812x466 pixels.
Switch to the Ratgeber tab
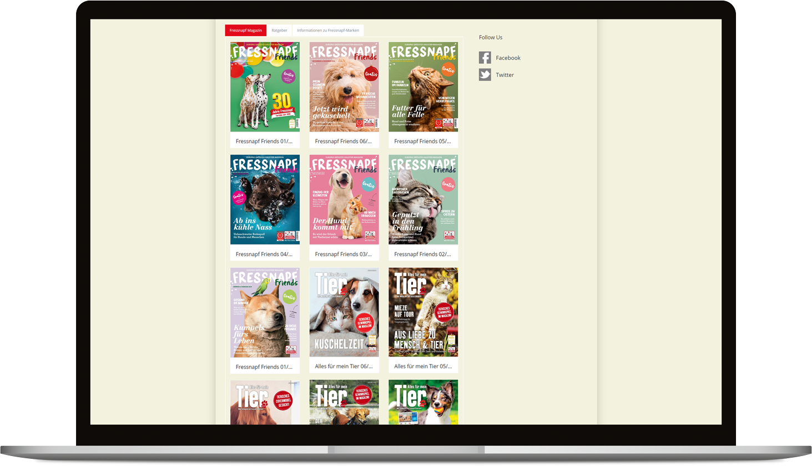280,30
